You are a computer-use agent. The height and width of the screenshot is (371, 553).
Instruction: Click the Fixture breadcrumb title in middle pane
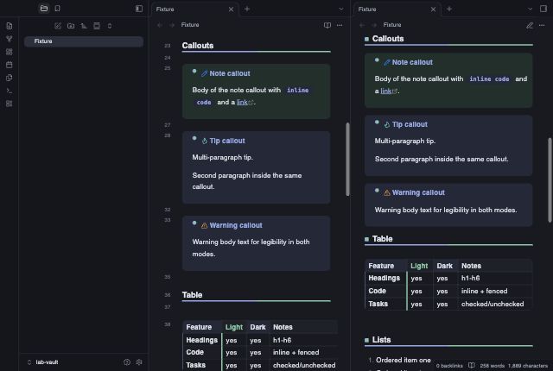pos(190,25)
